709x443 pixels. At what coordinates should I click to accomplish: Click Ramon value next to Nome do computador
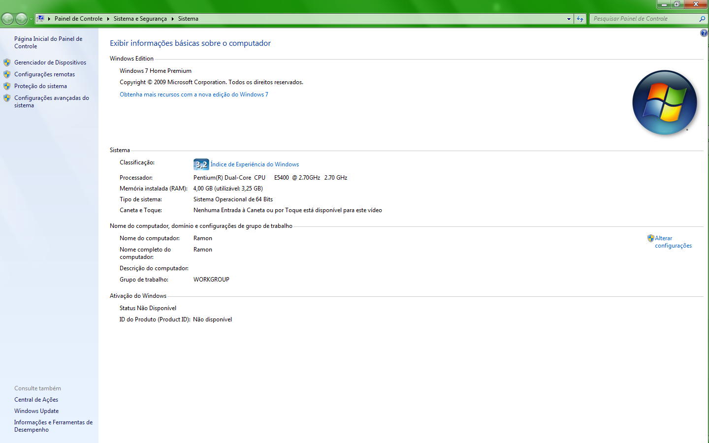click(203, 238)
